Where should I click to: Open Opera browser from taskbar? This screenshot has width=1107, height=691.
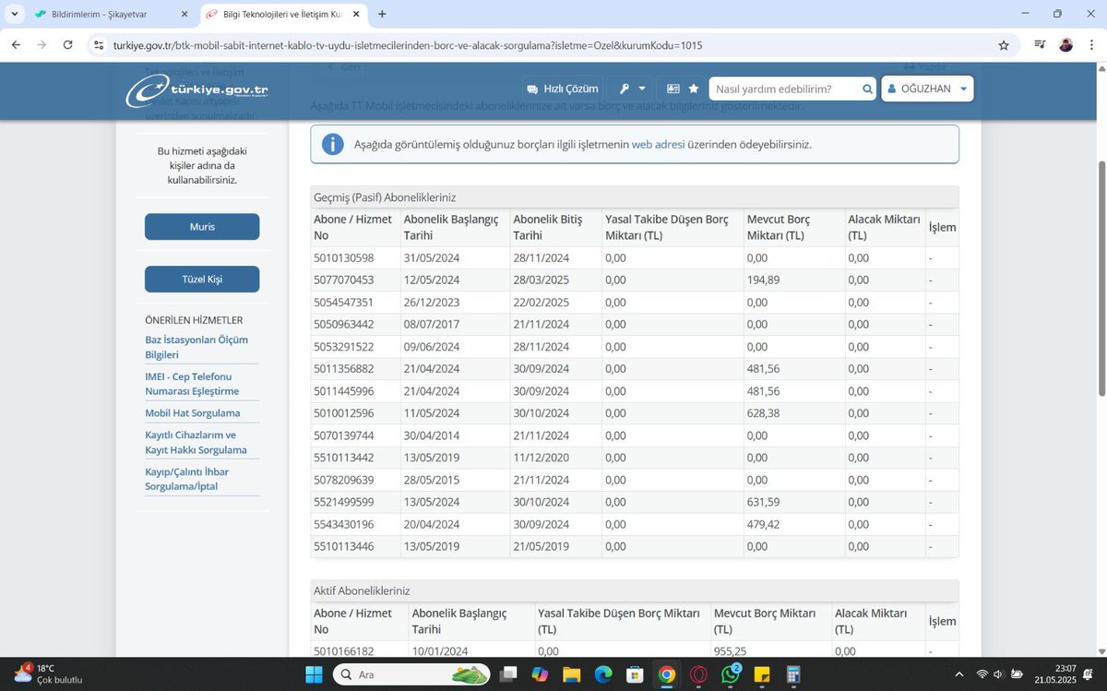(x=698, y=674)
